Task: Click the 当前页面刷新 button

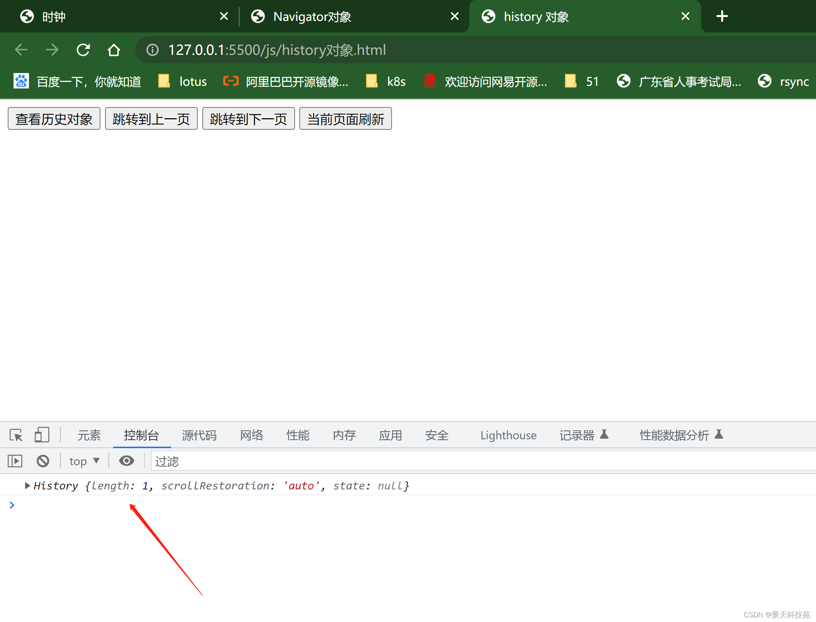Action: (346, 119)
